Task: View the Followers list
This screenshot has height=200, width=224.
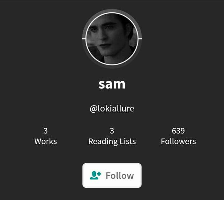Action: [x=178, y=136]
